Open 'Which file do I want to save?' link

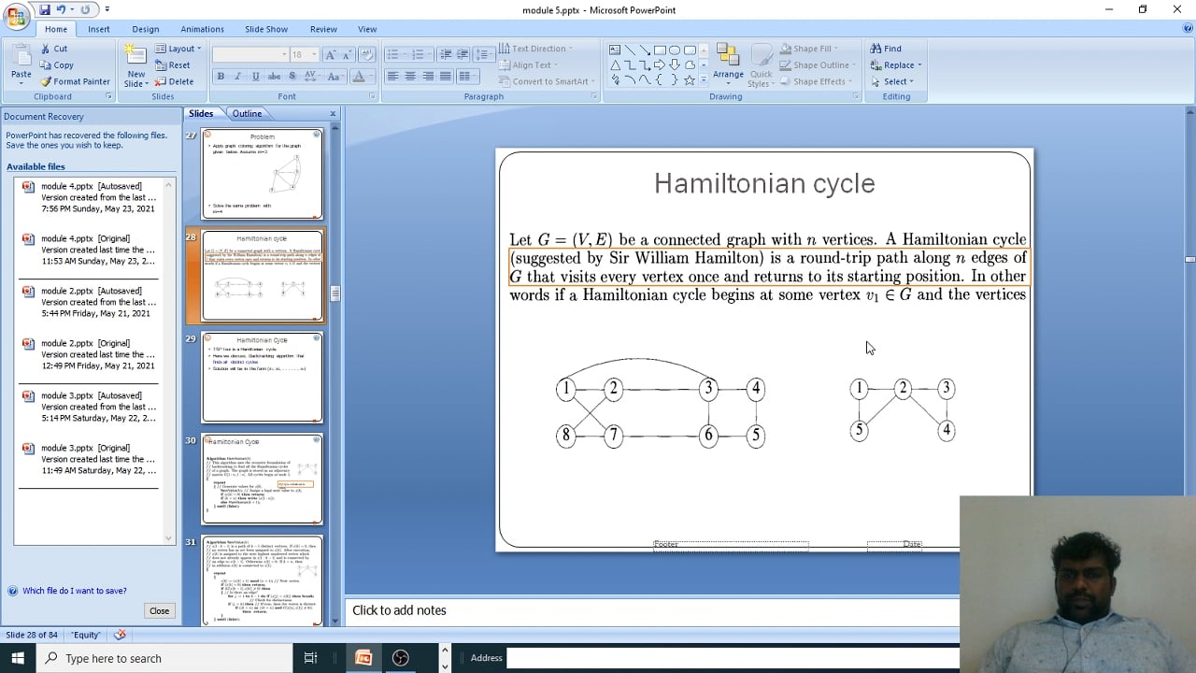tap(75, 591)
